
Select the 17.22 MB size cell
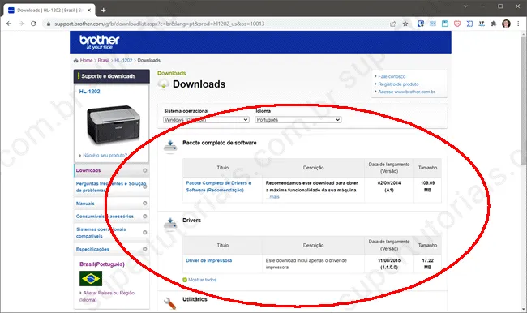click(x=427, y=264)
